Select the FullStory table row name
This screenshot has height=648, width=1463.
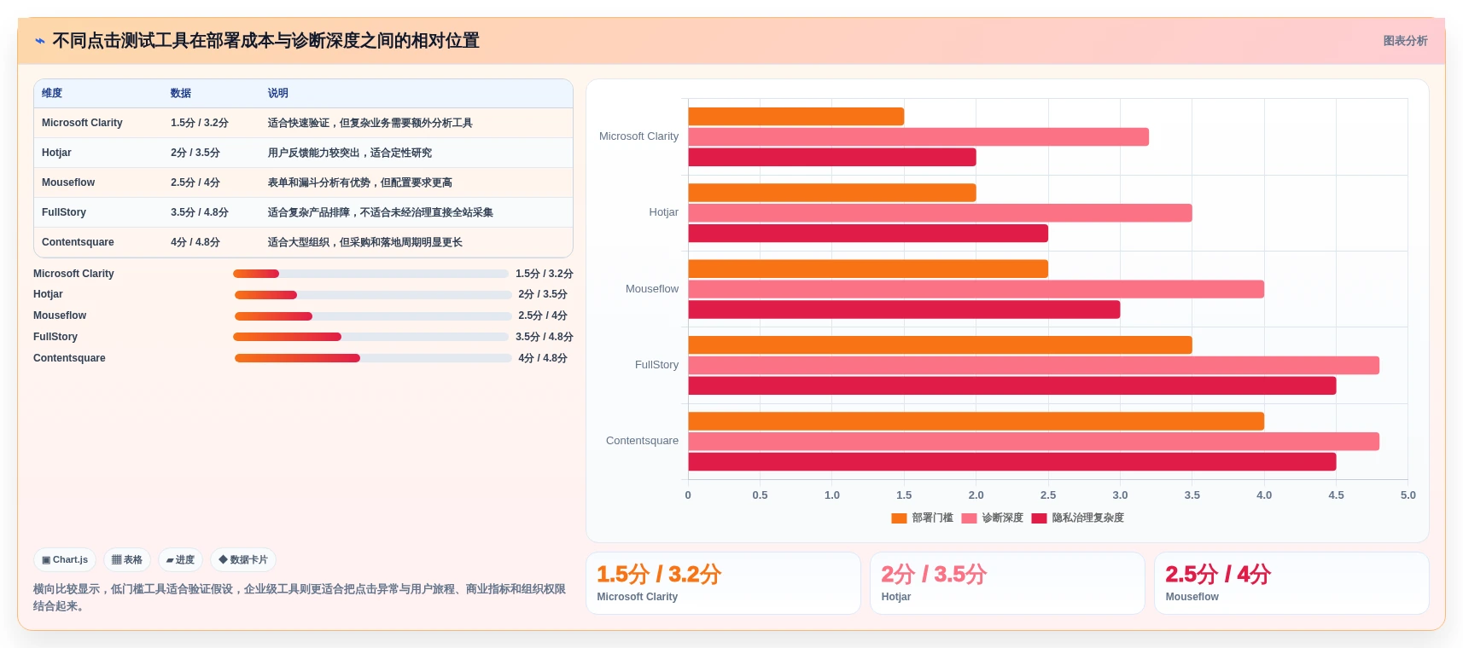click(64, 212)
